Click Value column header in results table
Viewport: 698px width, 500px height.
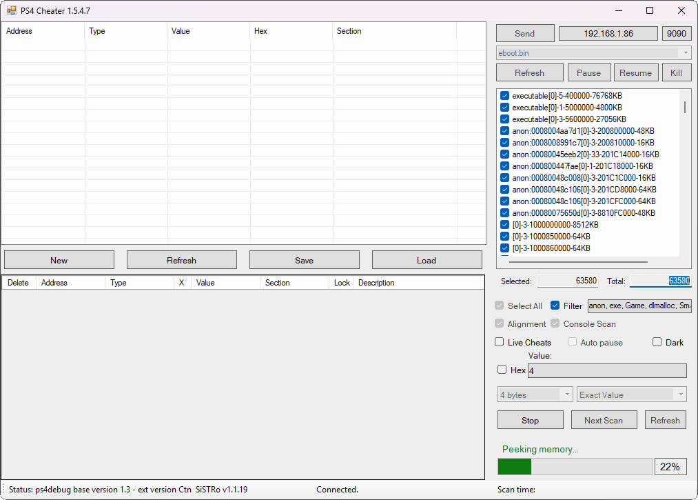point(209,31)
